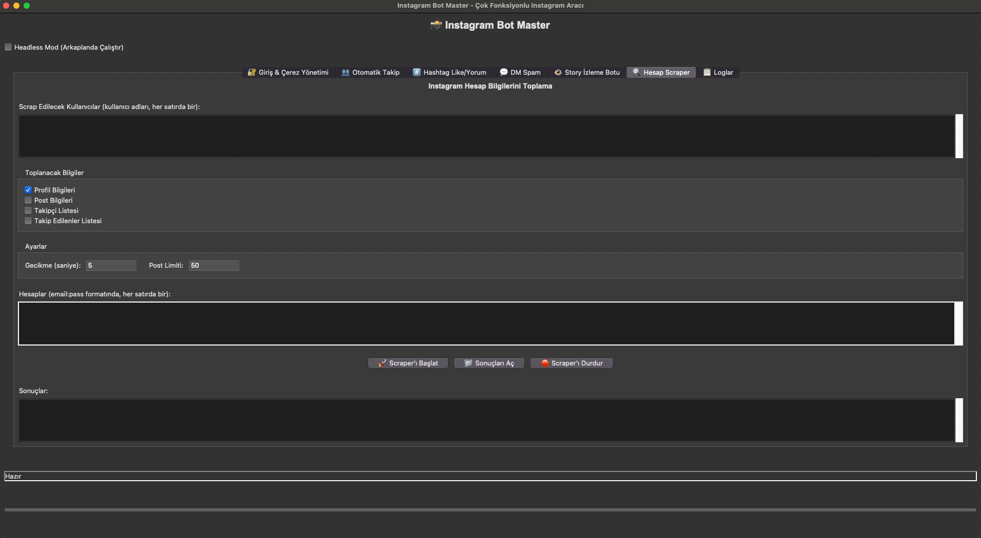Show the Loglar tab
The width and height of the screenshot is (981, 538).
tap(718, 72)
